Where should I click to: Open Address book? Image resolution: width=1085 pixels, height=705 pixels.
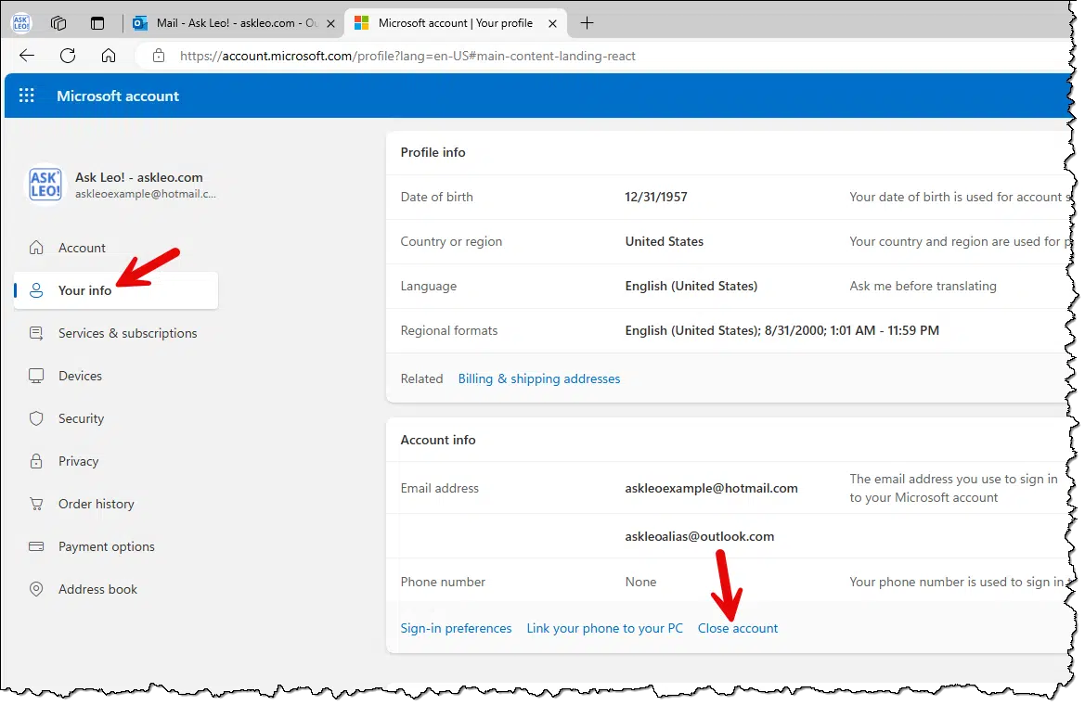pyautogui.click(x=116, y=589)
